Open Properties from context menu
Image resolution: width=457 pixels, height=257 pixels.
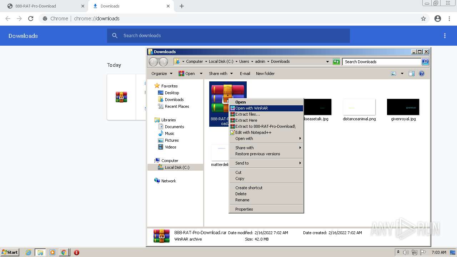pyautogui.click(x=266, y=209)
